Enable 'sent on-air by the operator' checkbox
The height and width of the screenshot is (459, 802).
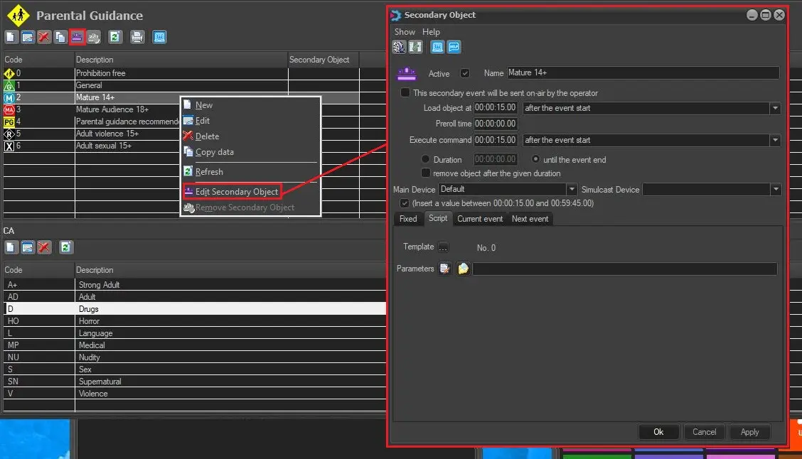coord(405,93)
